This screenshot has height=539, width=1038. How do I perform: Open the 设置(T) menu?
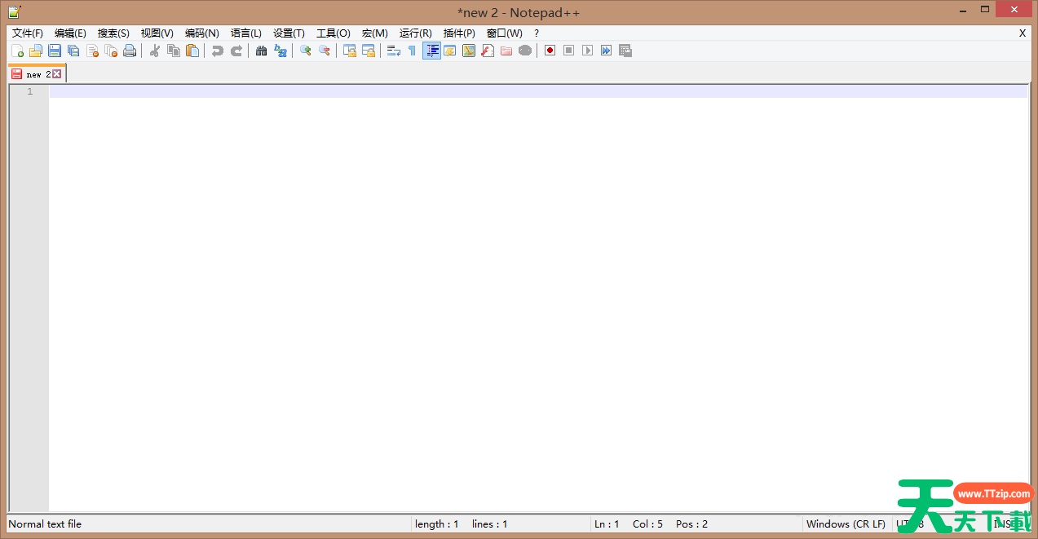(288, 33)
